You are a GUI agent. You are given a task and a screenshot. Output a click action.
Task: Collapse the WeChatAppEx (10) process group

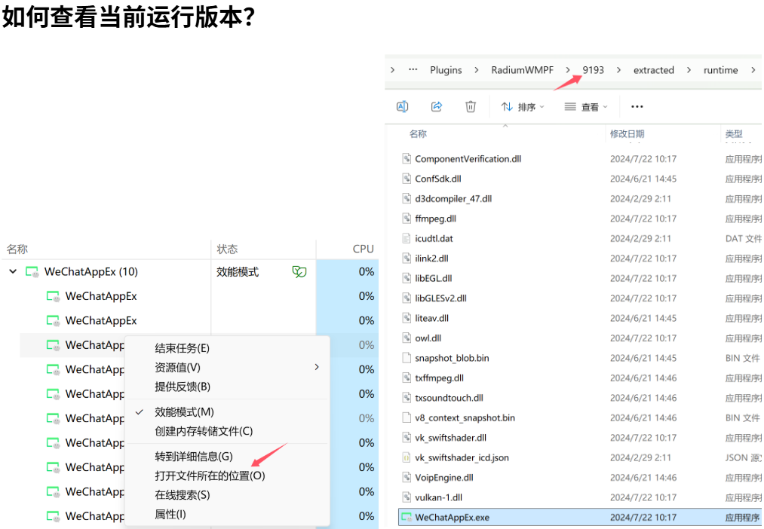[x=13, y=272]
